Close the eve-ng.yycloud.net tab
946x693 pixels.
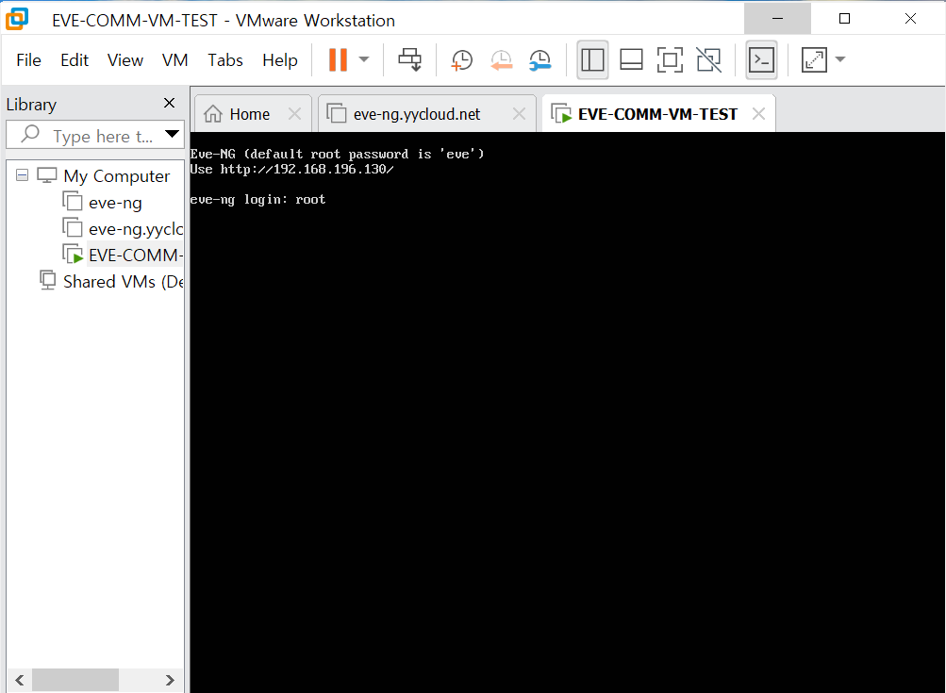pos(519,114)
